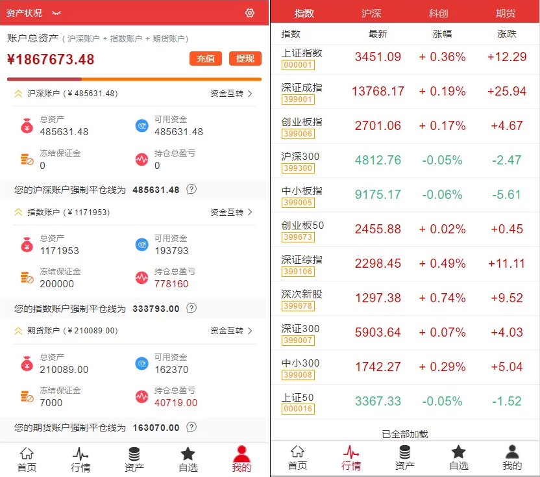The image size is (540, 477).
Task: Click the help icon next to 沪深账户强制平仓线
Action: (x=191, y=190)
